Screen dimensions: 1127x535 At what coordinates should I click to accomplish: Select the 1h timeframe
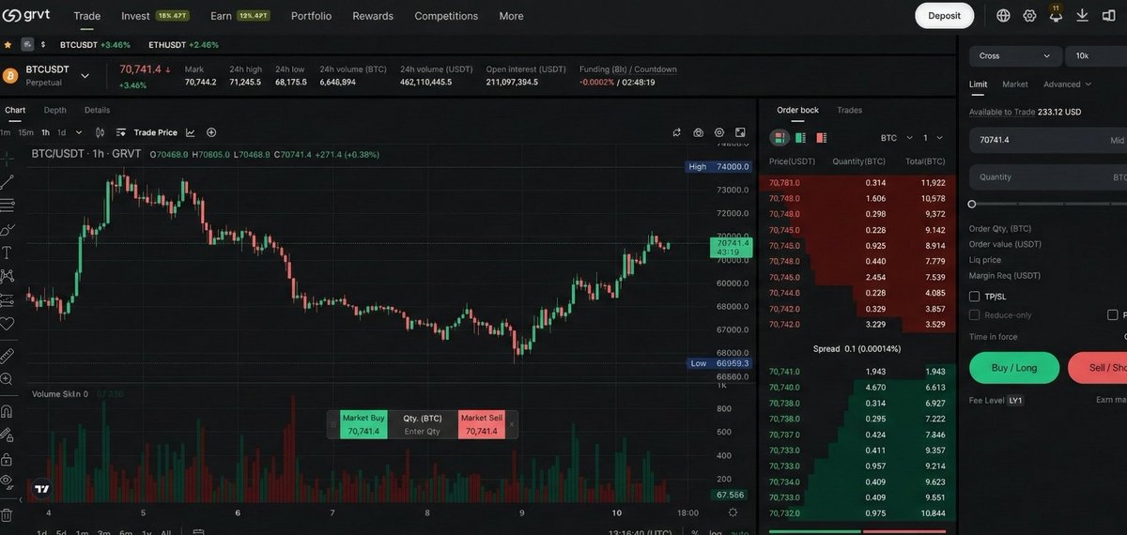[45, 132]
